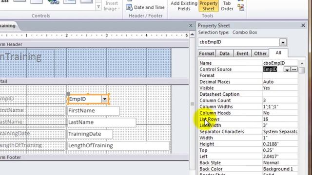
Task: Click Add Existing Fields button
Action: 184,6
